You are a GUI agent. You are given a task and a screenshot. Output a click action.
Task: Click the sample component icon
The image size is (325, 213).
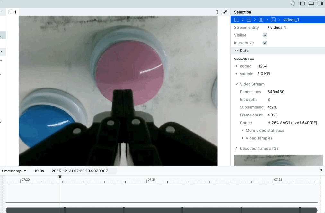236,74
